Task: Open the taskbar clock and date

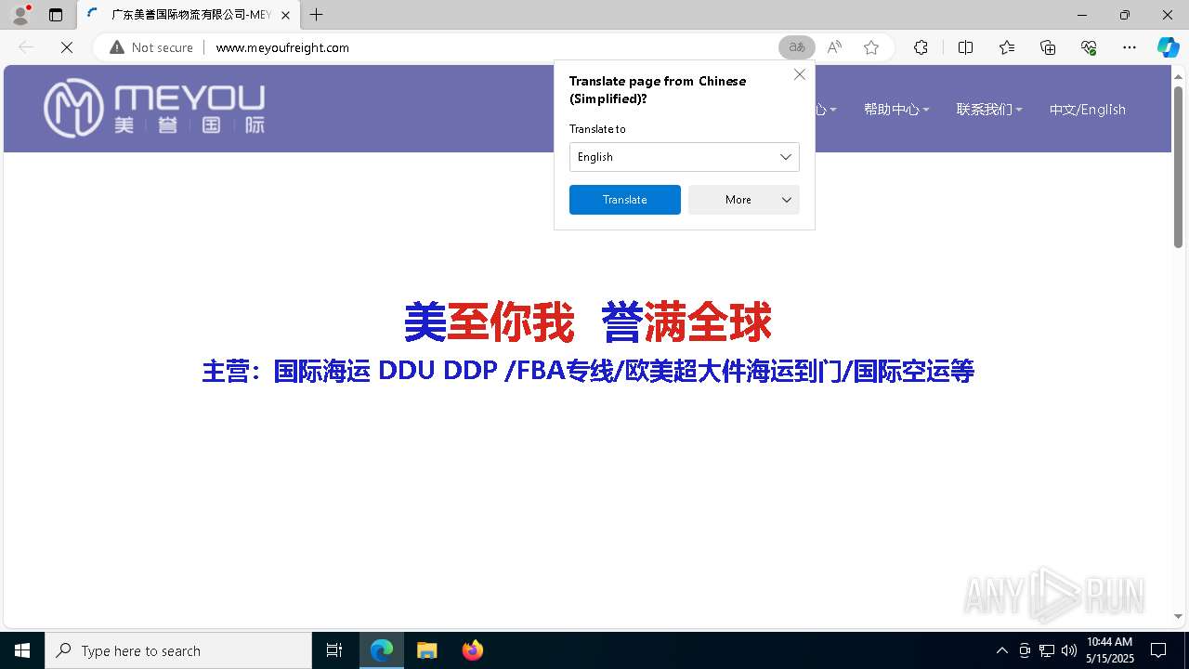Action: (1110, 650)
